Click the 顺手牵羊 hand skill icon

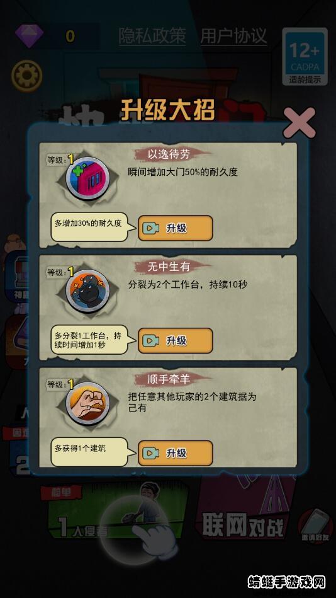[87, 403]
